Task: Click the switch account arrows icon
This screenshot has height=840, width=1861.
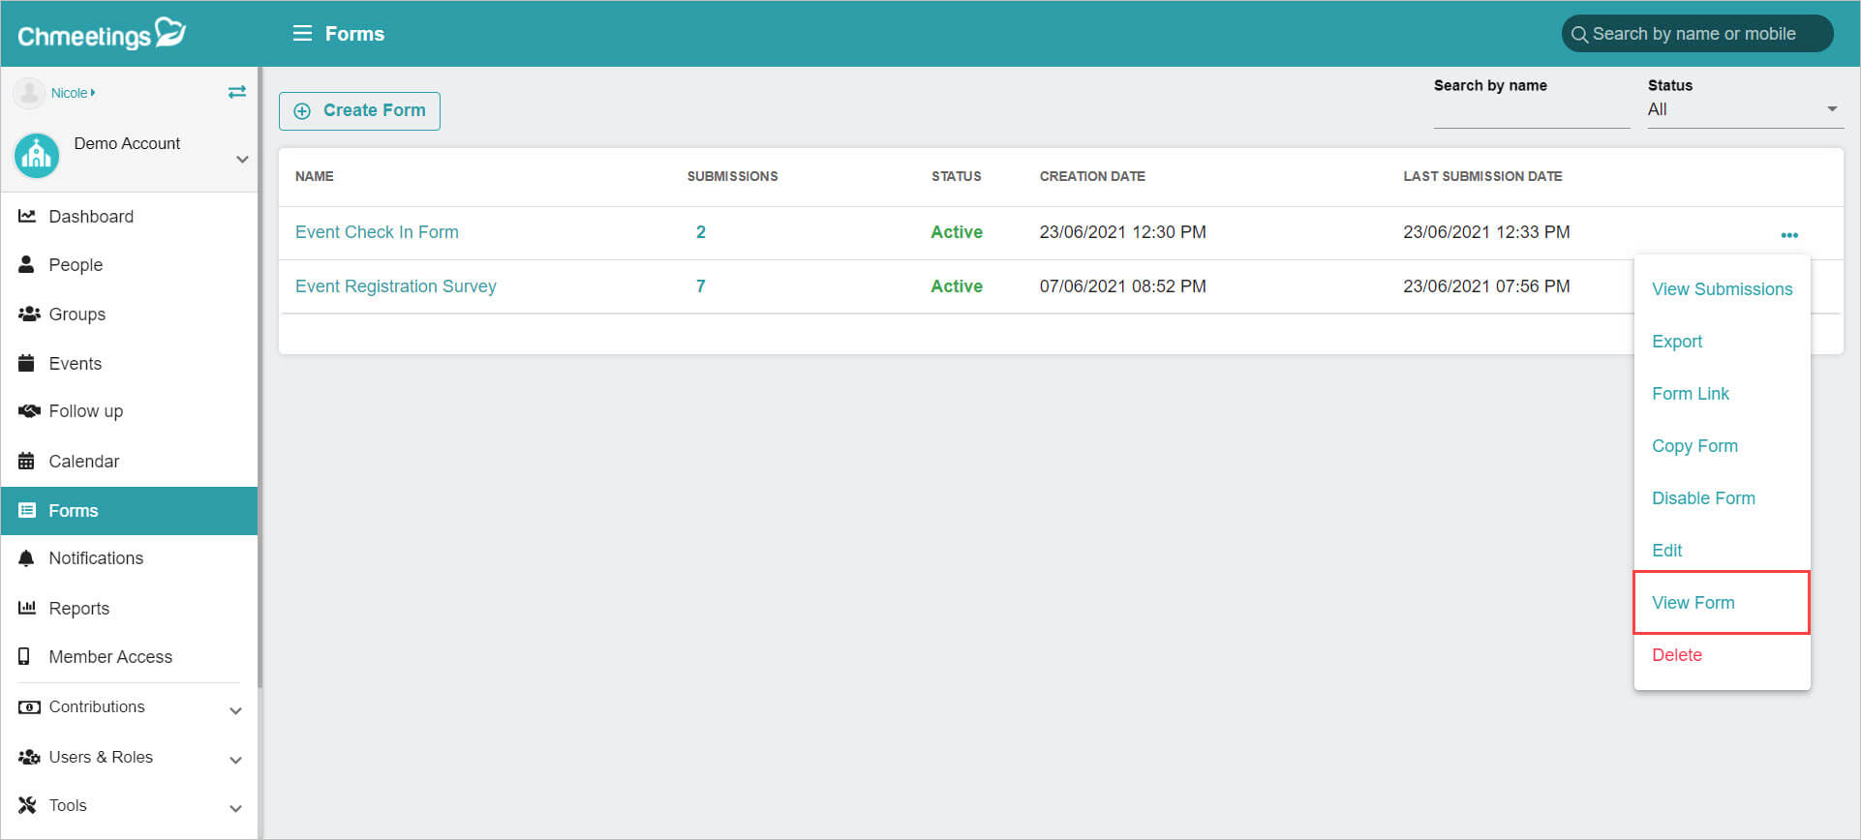Action: 237,92
